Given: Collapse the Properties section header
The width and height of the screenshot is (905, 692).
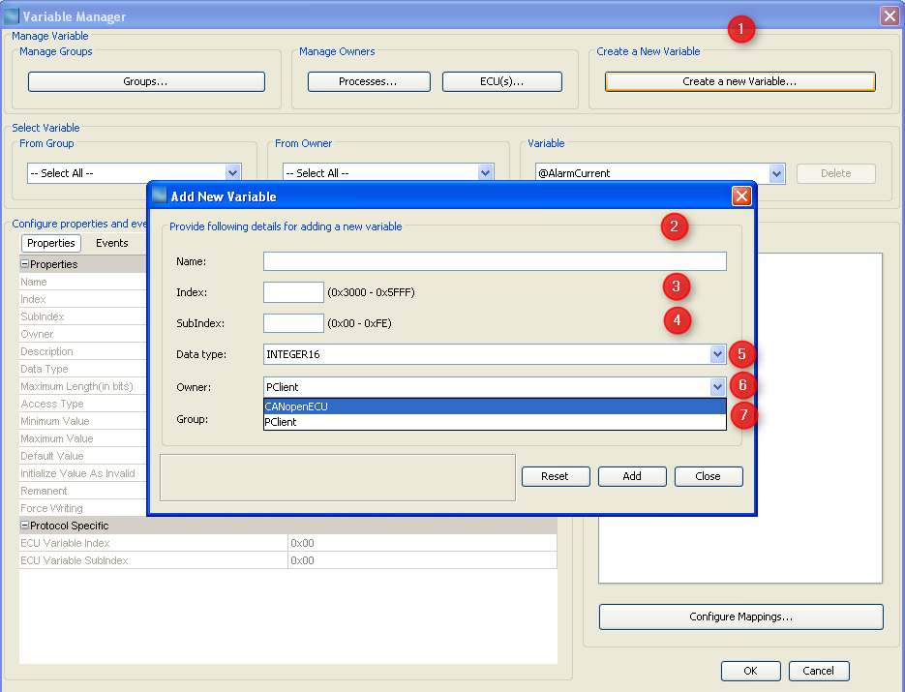Looking at the screenshot, I should [21, 262].
